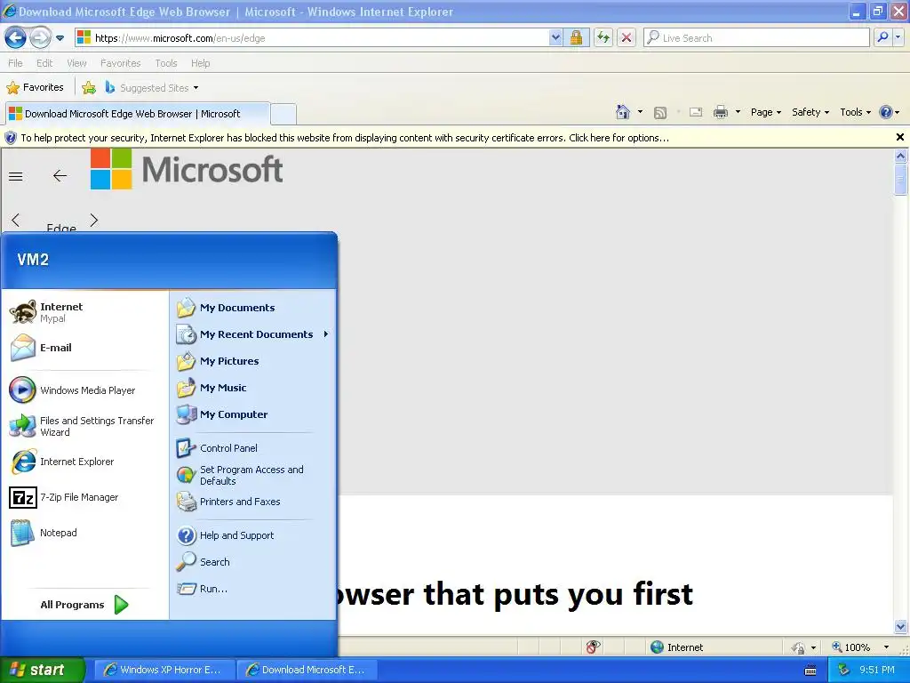Expand My Recent Documents submenu

pos(253,334)
